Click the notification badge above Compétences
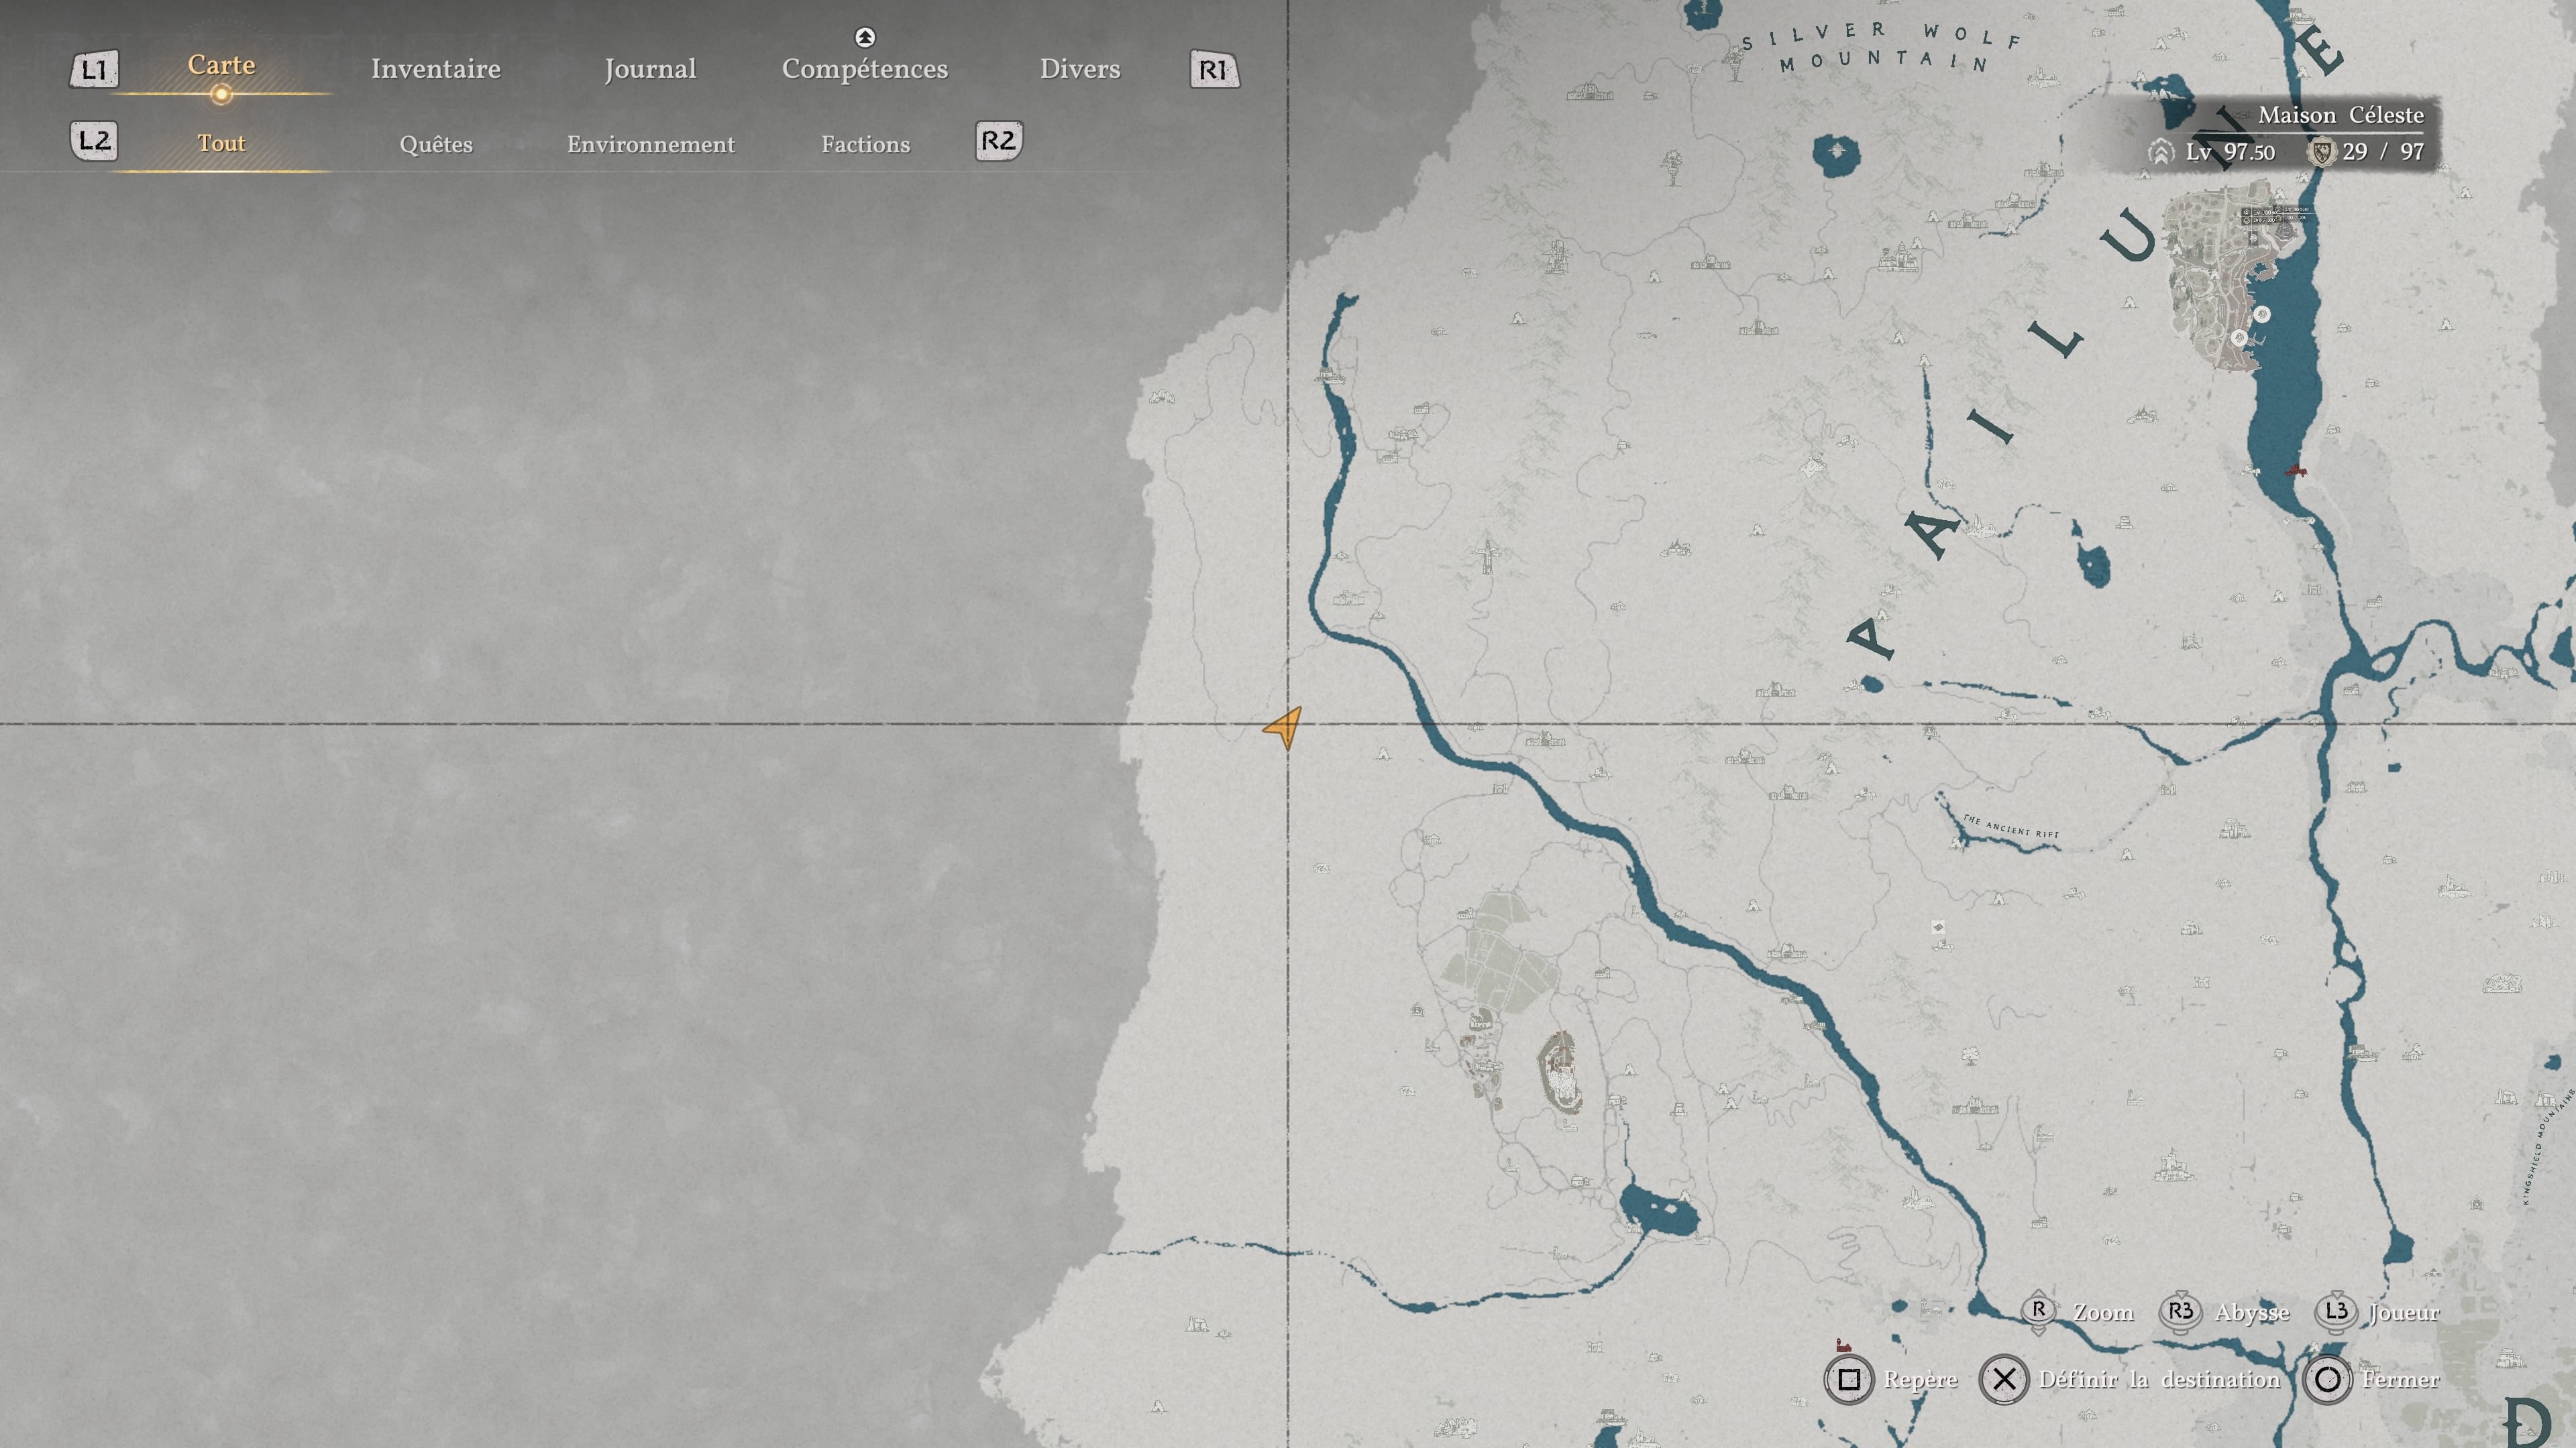The height and width of the screenshot is (1448, 2576). pos(865,38)
